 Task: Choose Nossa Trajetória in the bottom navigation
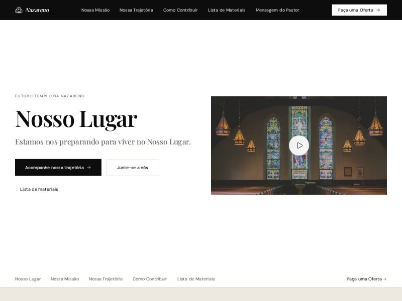point(106,279)
